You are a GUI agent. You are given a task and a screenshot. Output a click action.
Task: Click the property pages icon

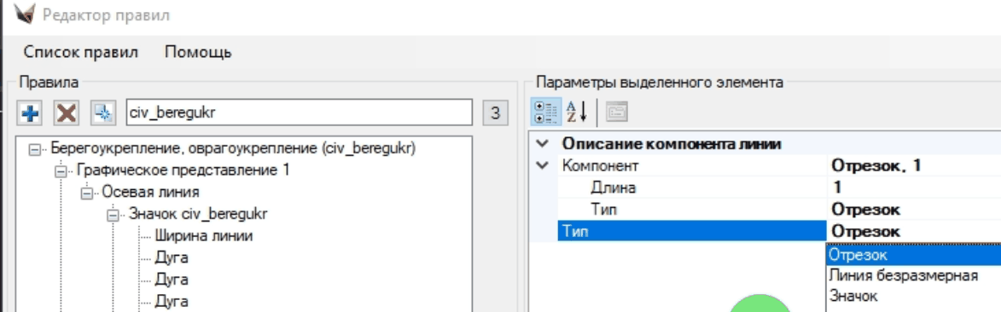tap(616, 113)
